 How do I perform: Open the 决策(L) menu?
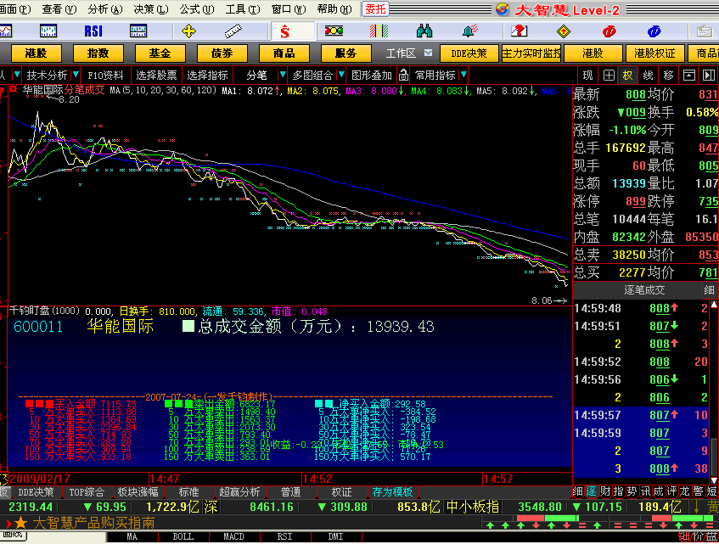tap(151, 8)
